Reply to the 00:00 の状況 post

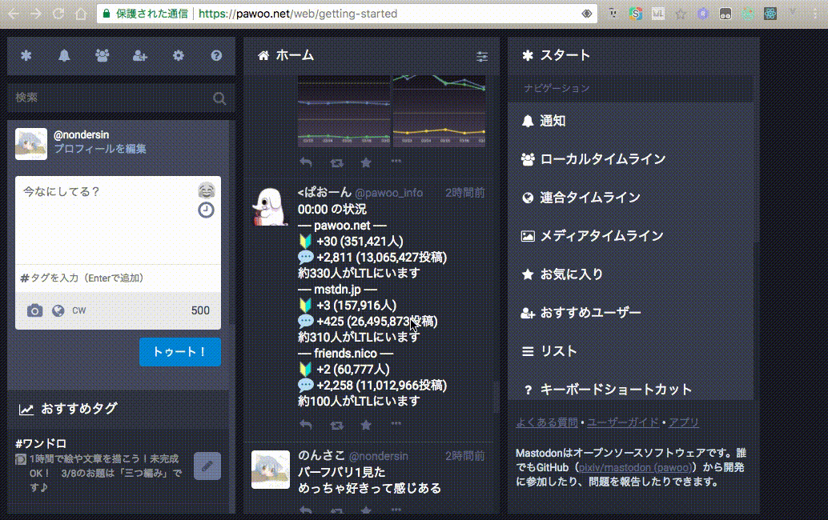click(x=306, y=425)
